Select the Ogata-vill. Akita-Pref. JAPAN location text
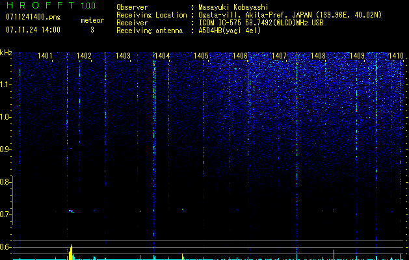The width and height of the screenshot is (409, 260). [x=290, y=15]
